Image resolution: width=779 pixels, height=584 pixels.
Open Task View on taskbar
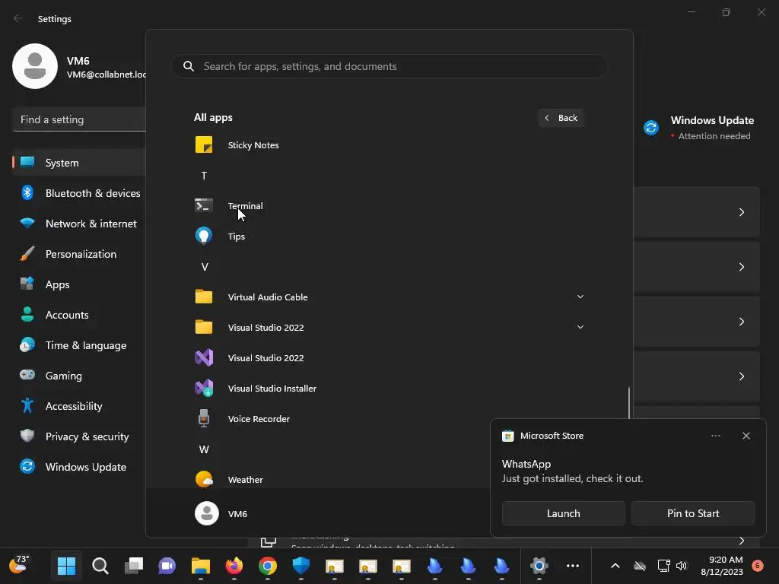click(134, 566)
